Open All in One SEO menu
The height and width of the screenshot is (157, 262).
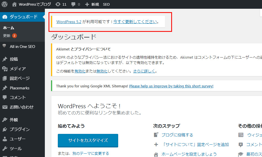(x=22, y=47)
